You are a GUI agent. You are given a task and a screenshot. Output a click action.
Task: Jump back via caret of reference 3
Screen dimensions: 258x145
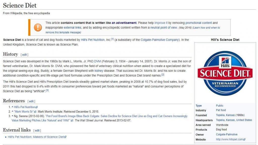pyautogui.click(x=12, y=116)
